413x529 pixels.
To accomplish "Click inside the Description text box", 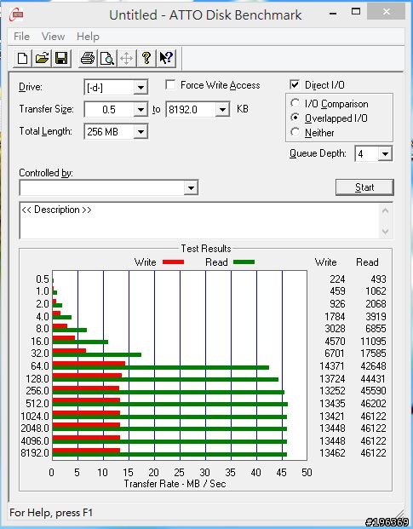I will 199,221.
